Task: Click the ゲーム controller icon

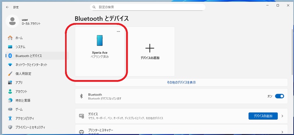Action: [10, 109]
